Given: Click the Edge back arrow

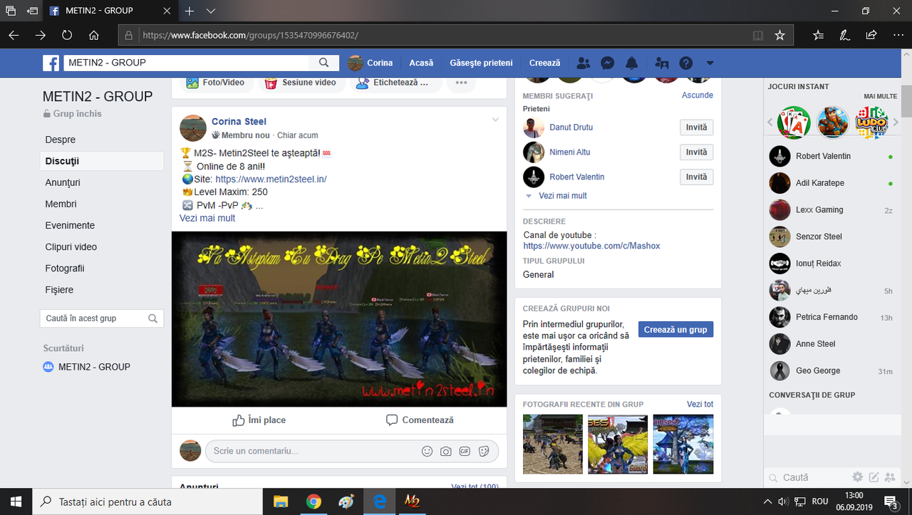Looking at the screenshot, I should (x=14, y=35).
